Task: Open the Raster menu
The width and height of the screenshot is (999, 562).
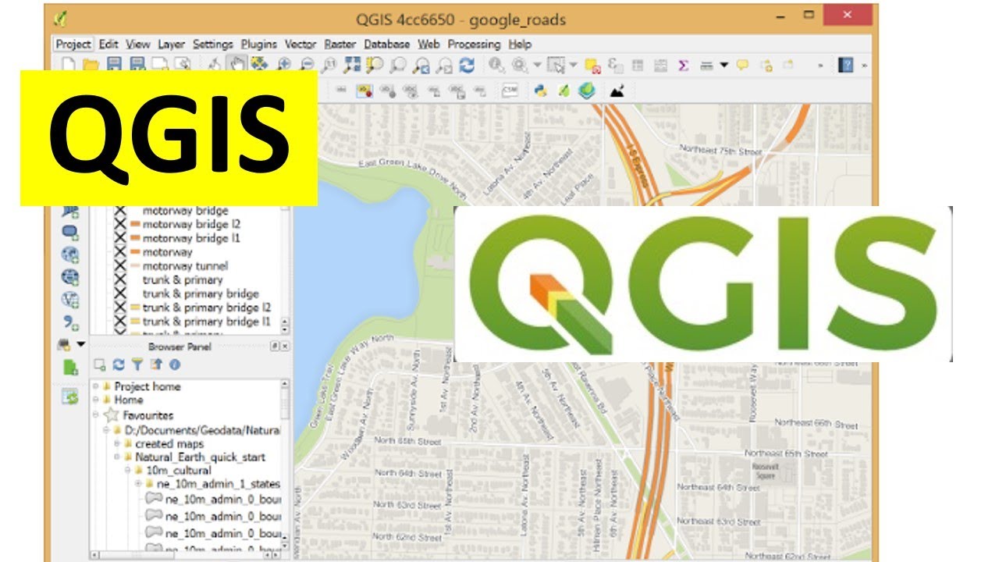Action: (x=340, y=44)
